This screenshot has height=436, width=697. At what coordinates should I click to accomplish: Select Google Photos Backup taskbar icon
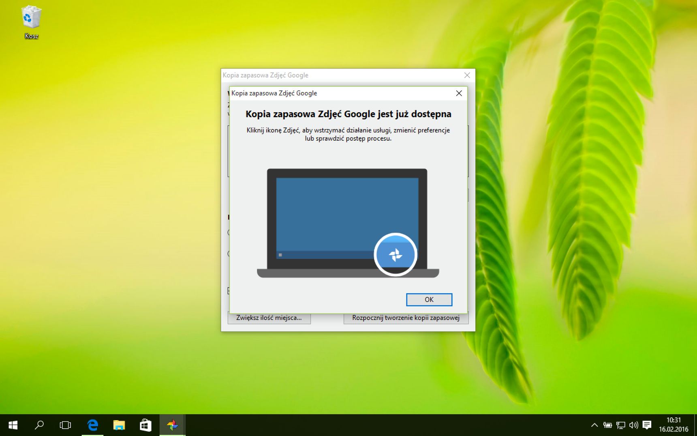point(172,425)
